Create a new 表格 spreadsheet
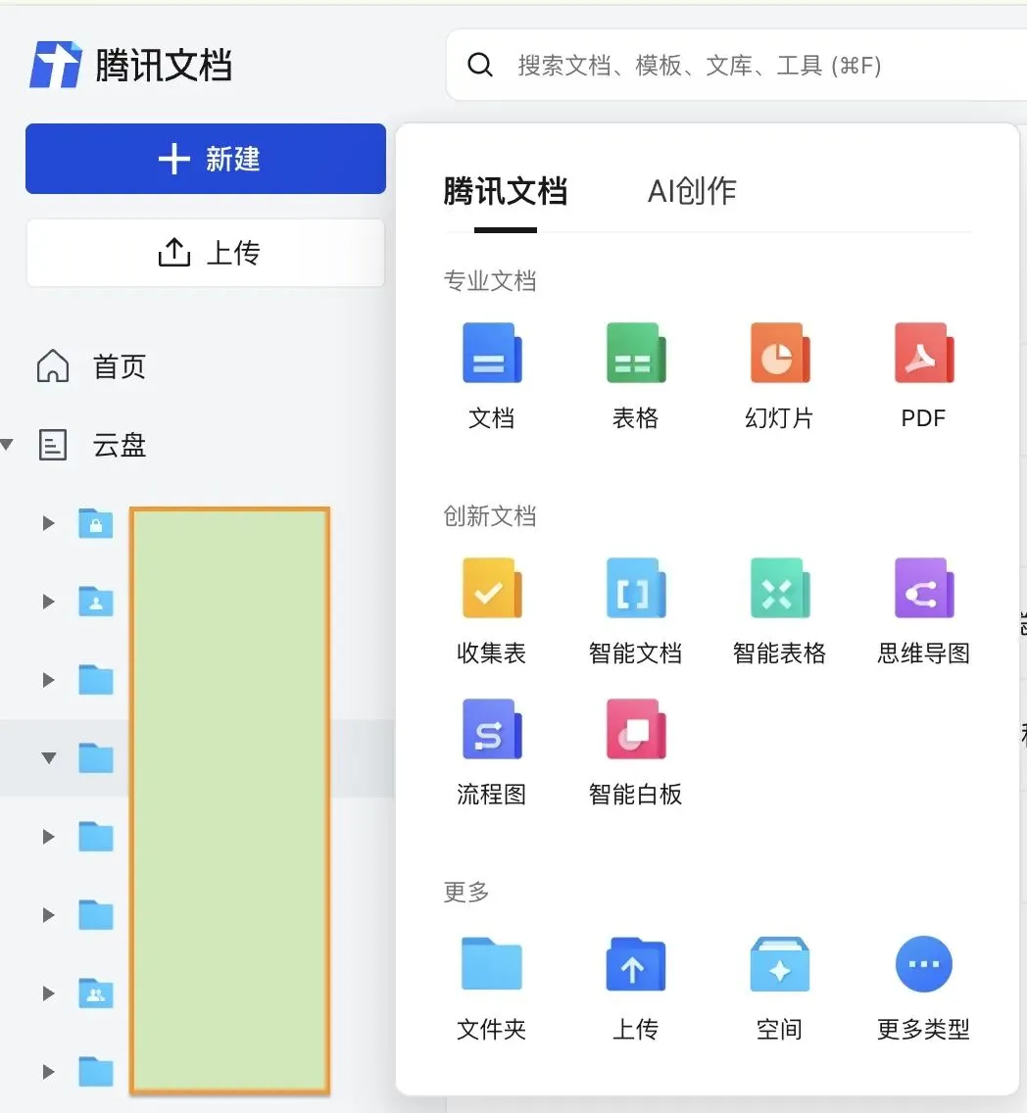 tap(636, 376)
